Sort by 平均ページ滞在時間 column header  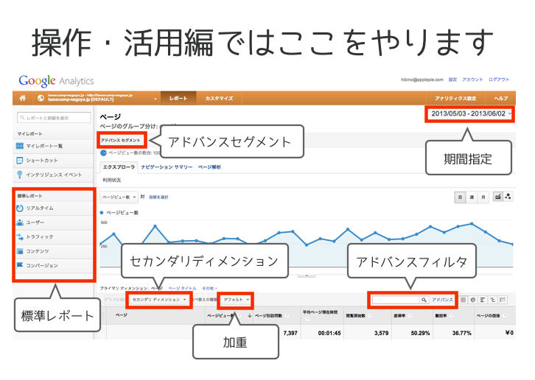tap(320, 312)
